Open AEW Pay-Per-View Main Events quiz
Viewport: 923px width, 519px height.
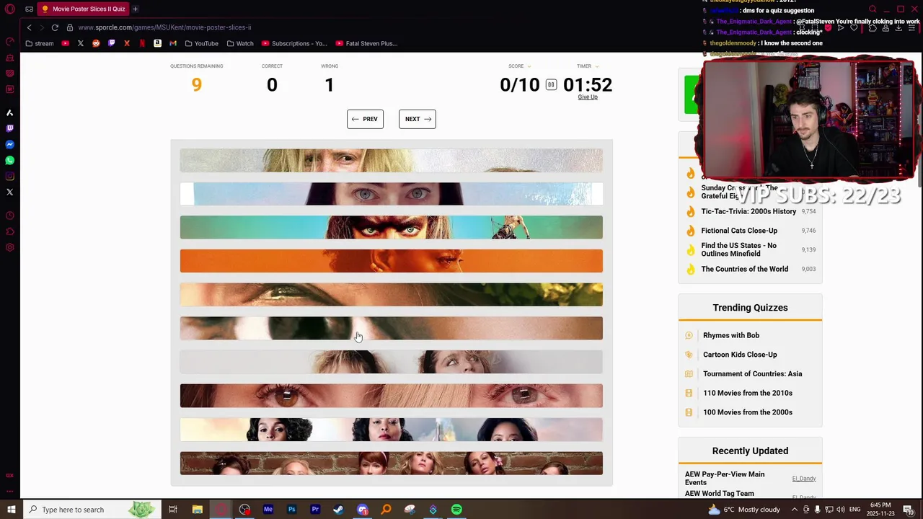(725, 478)
